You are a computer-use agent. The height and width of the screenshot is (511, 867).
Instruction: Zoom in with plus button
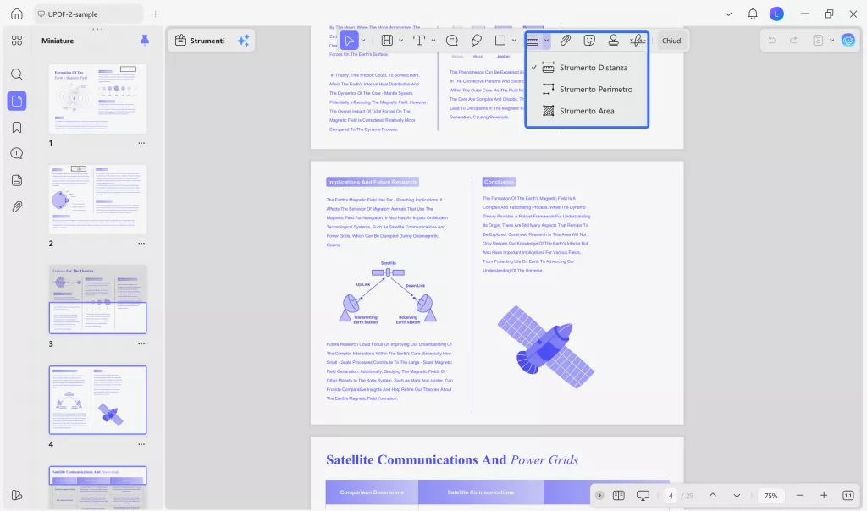tap(824, 496)
